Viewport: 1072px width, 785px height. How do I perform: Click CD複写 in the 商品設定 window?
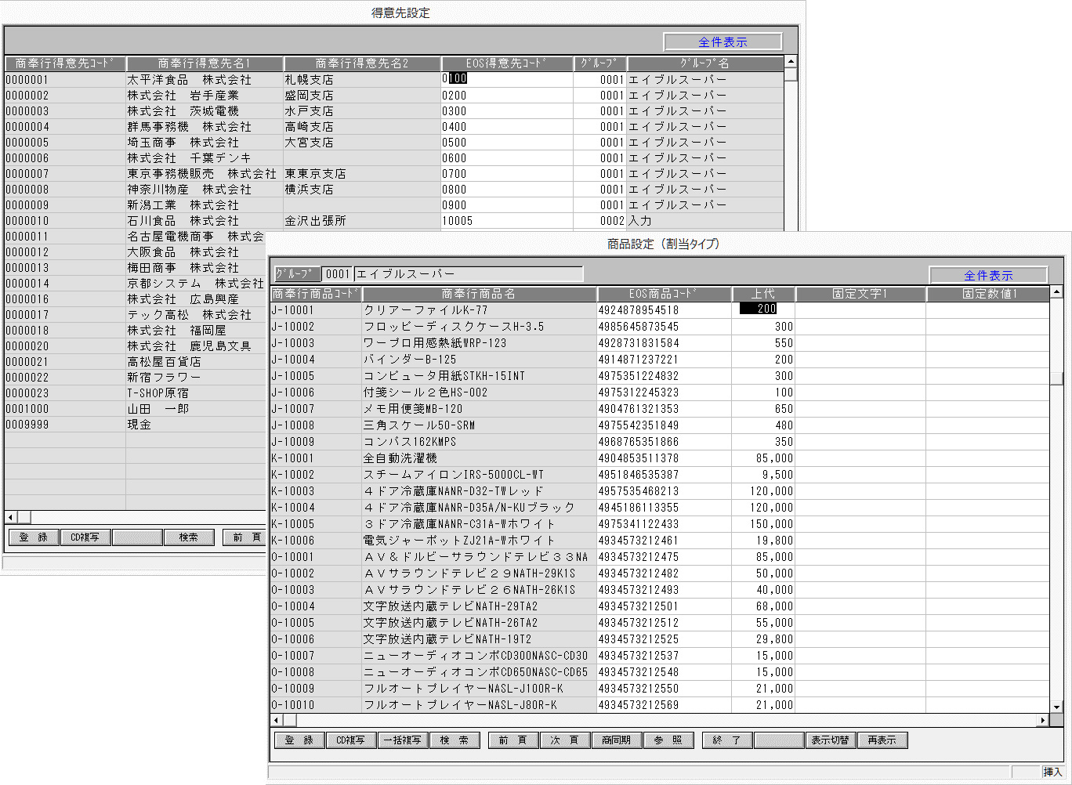coord(351,740)
